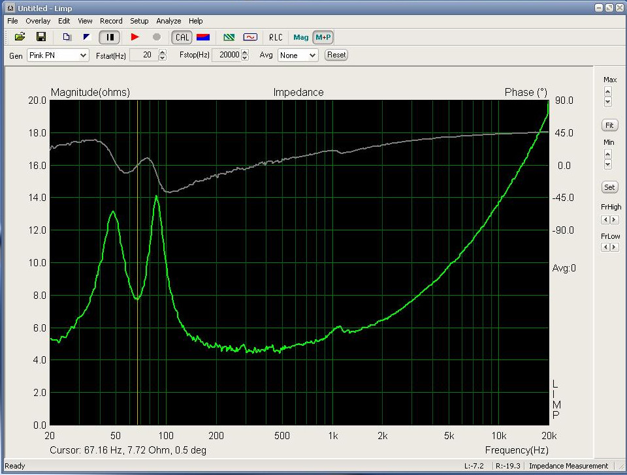Open the Help menu
Screen dimensions: 627x475
(x=195, y=21)
